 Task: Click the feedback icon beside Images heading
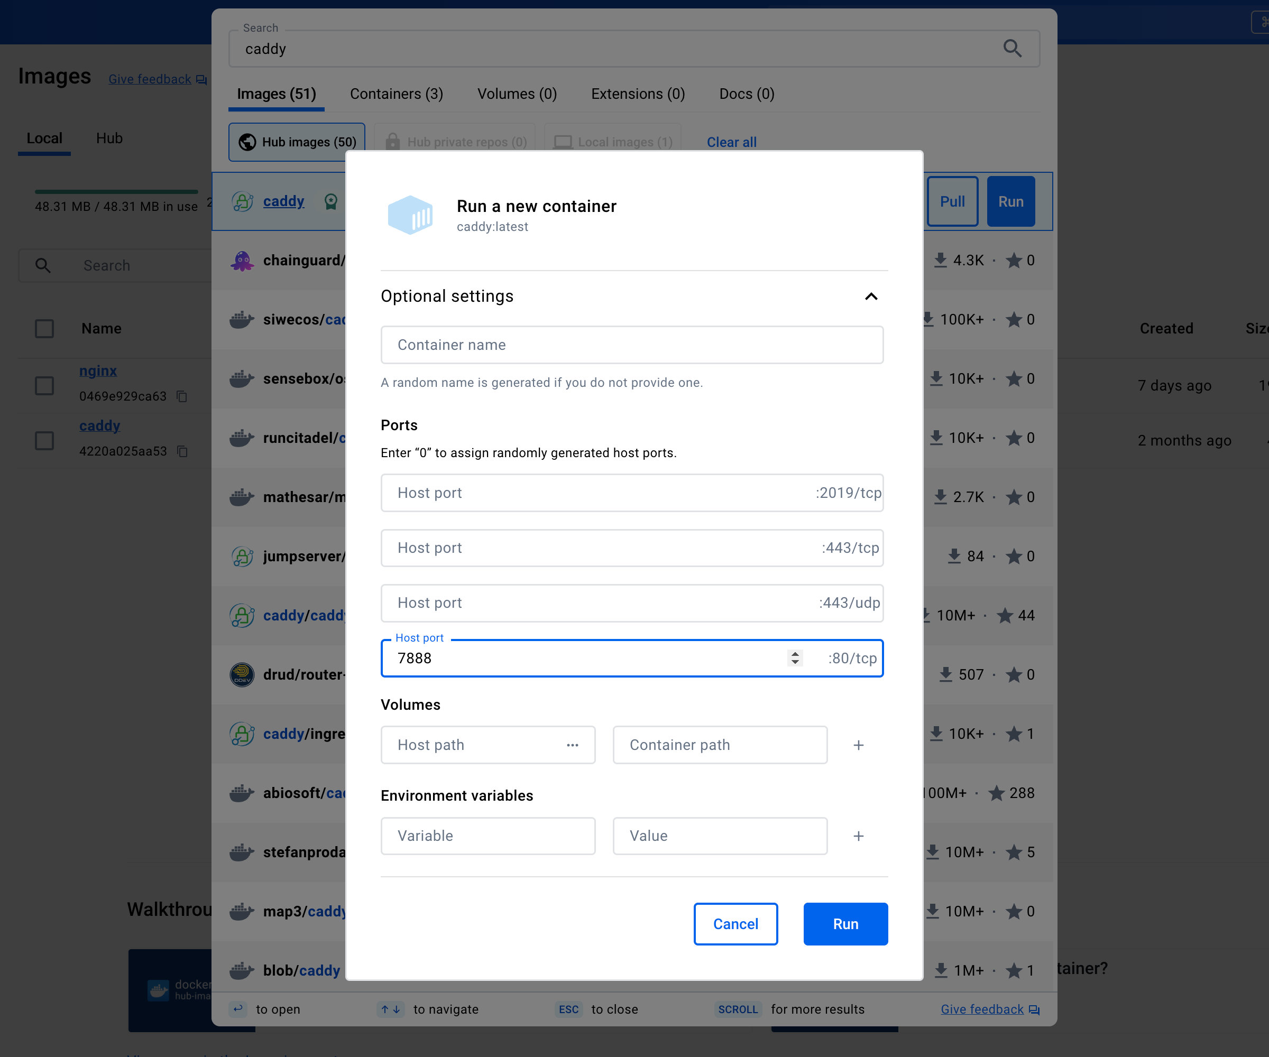[201, 80]
